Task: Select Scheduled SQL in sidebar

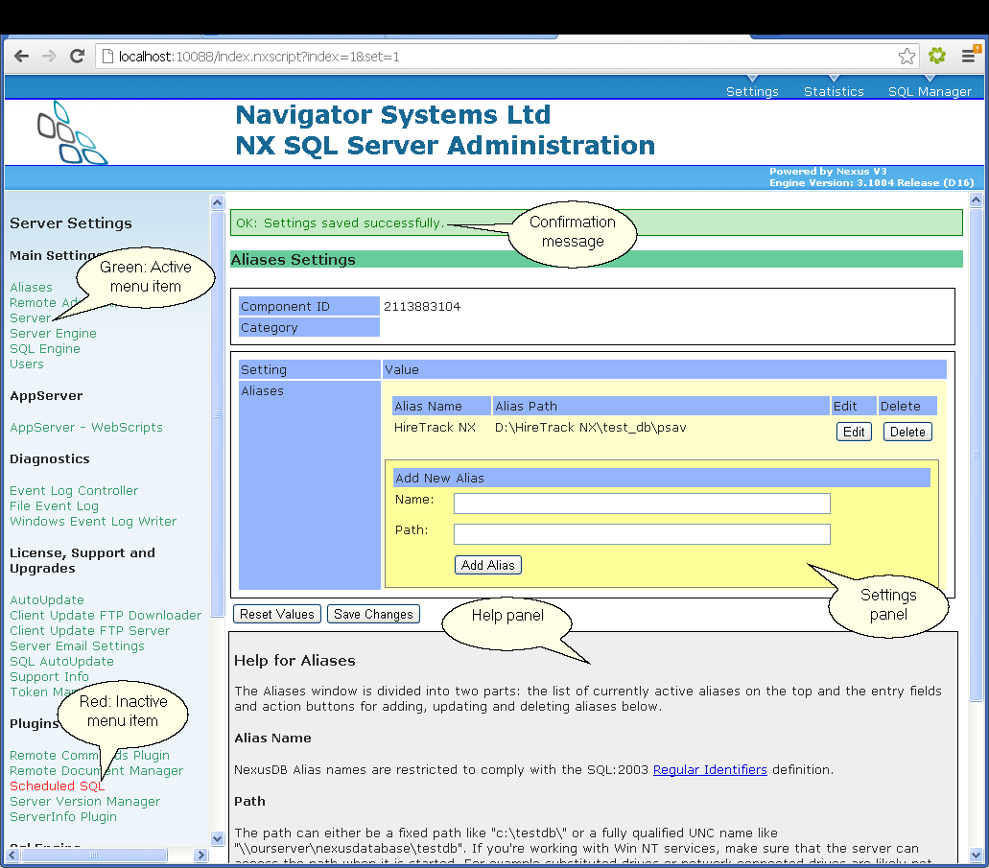Action: pyautogui.click(x=48, y=786)
